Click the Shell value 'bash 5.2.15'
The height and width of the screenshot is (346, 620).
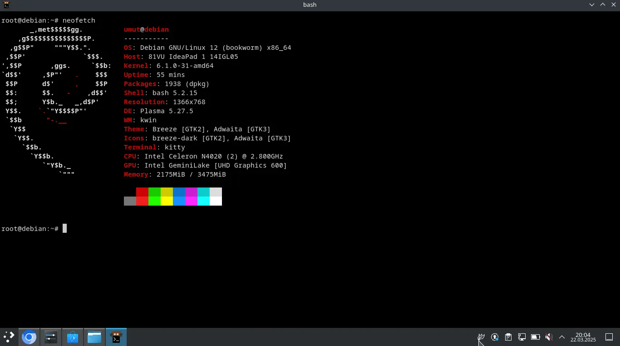coord(175,93)
